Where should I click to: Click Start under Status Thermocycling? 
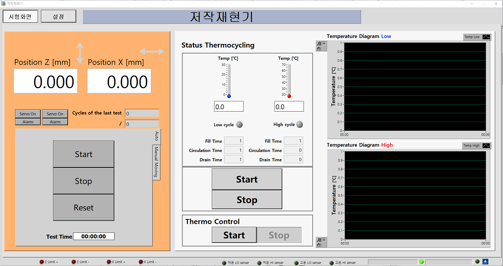click(x=247, y=179)
